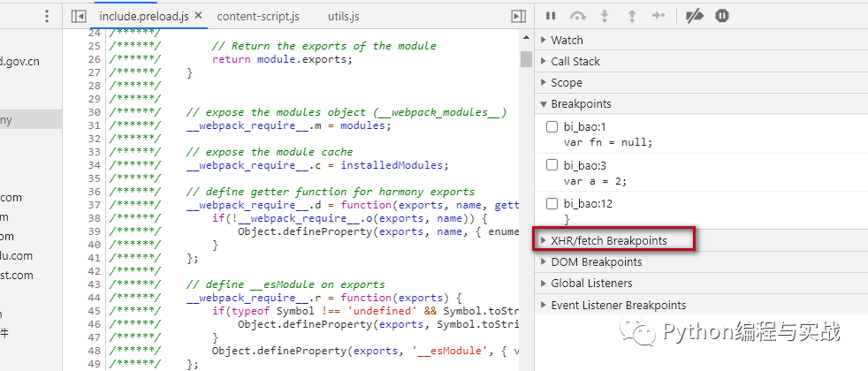Hide the file navigator sidebar icon
The image size is (868, 371).
coord(79,17)
